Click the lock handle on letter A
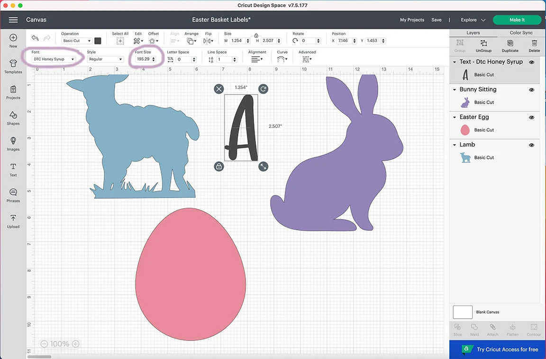Screen dimensions: 546x359 coord(218,167)
